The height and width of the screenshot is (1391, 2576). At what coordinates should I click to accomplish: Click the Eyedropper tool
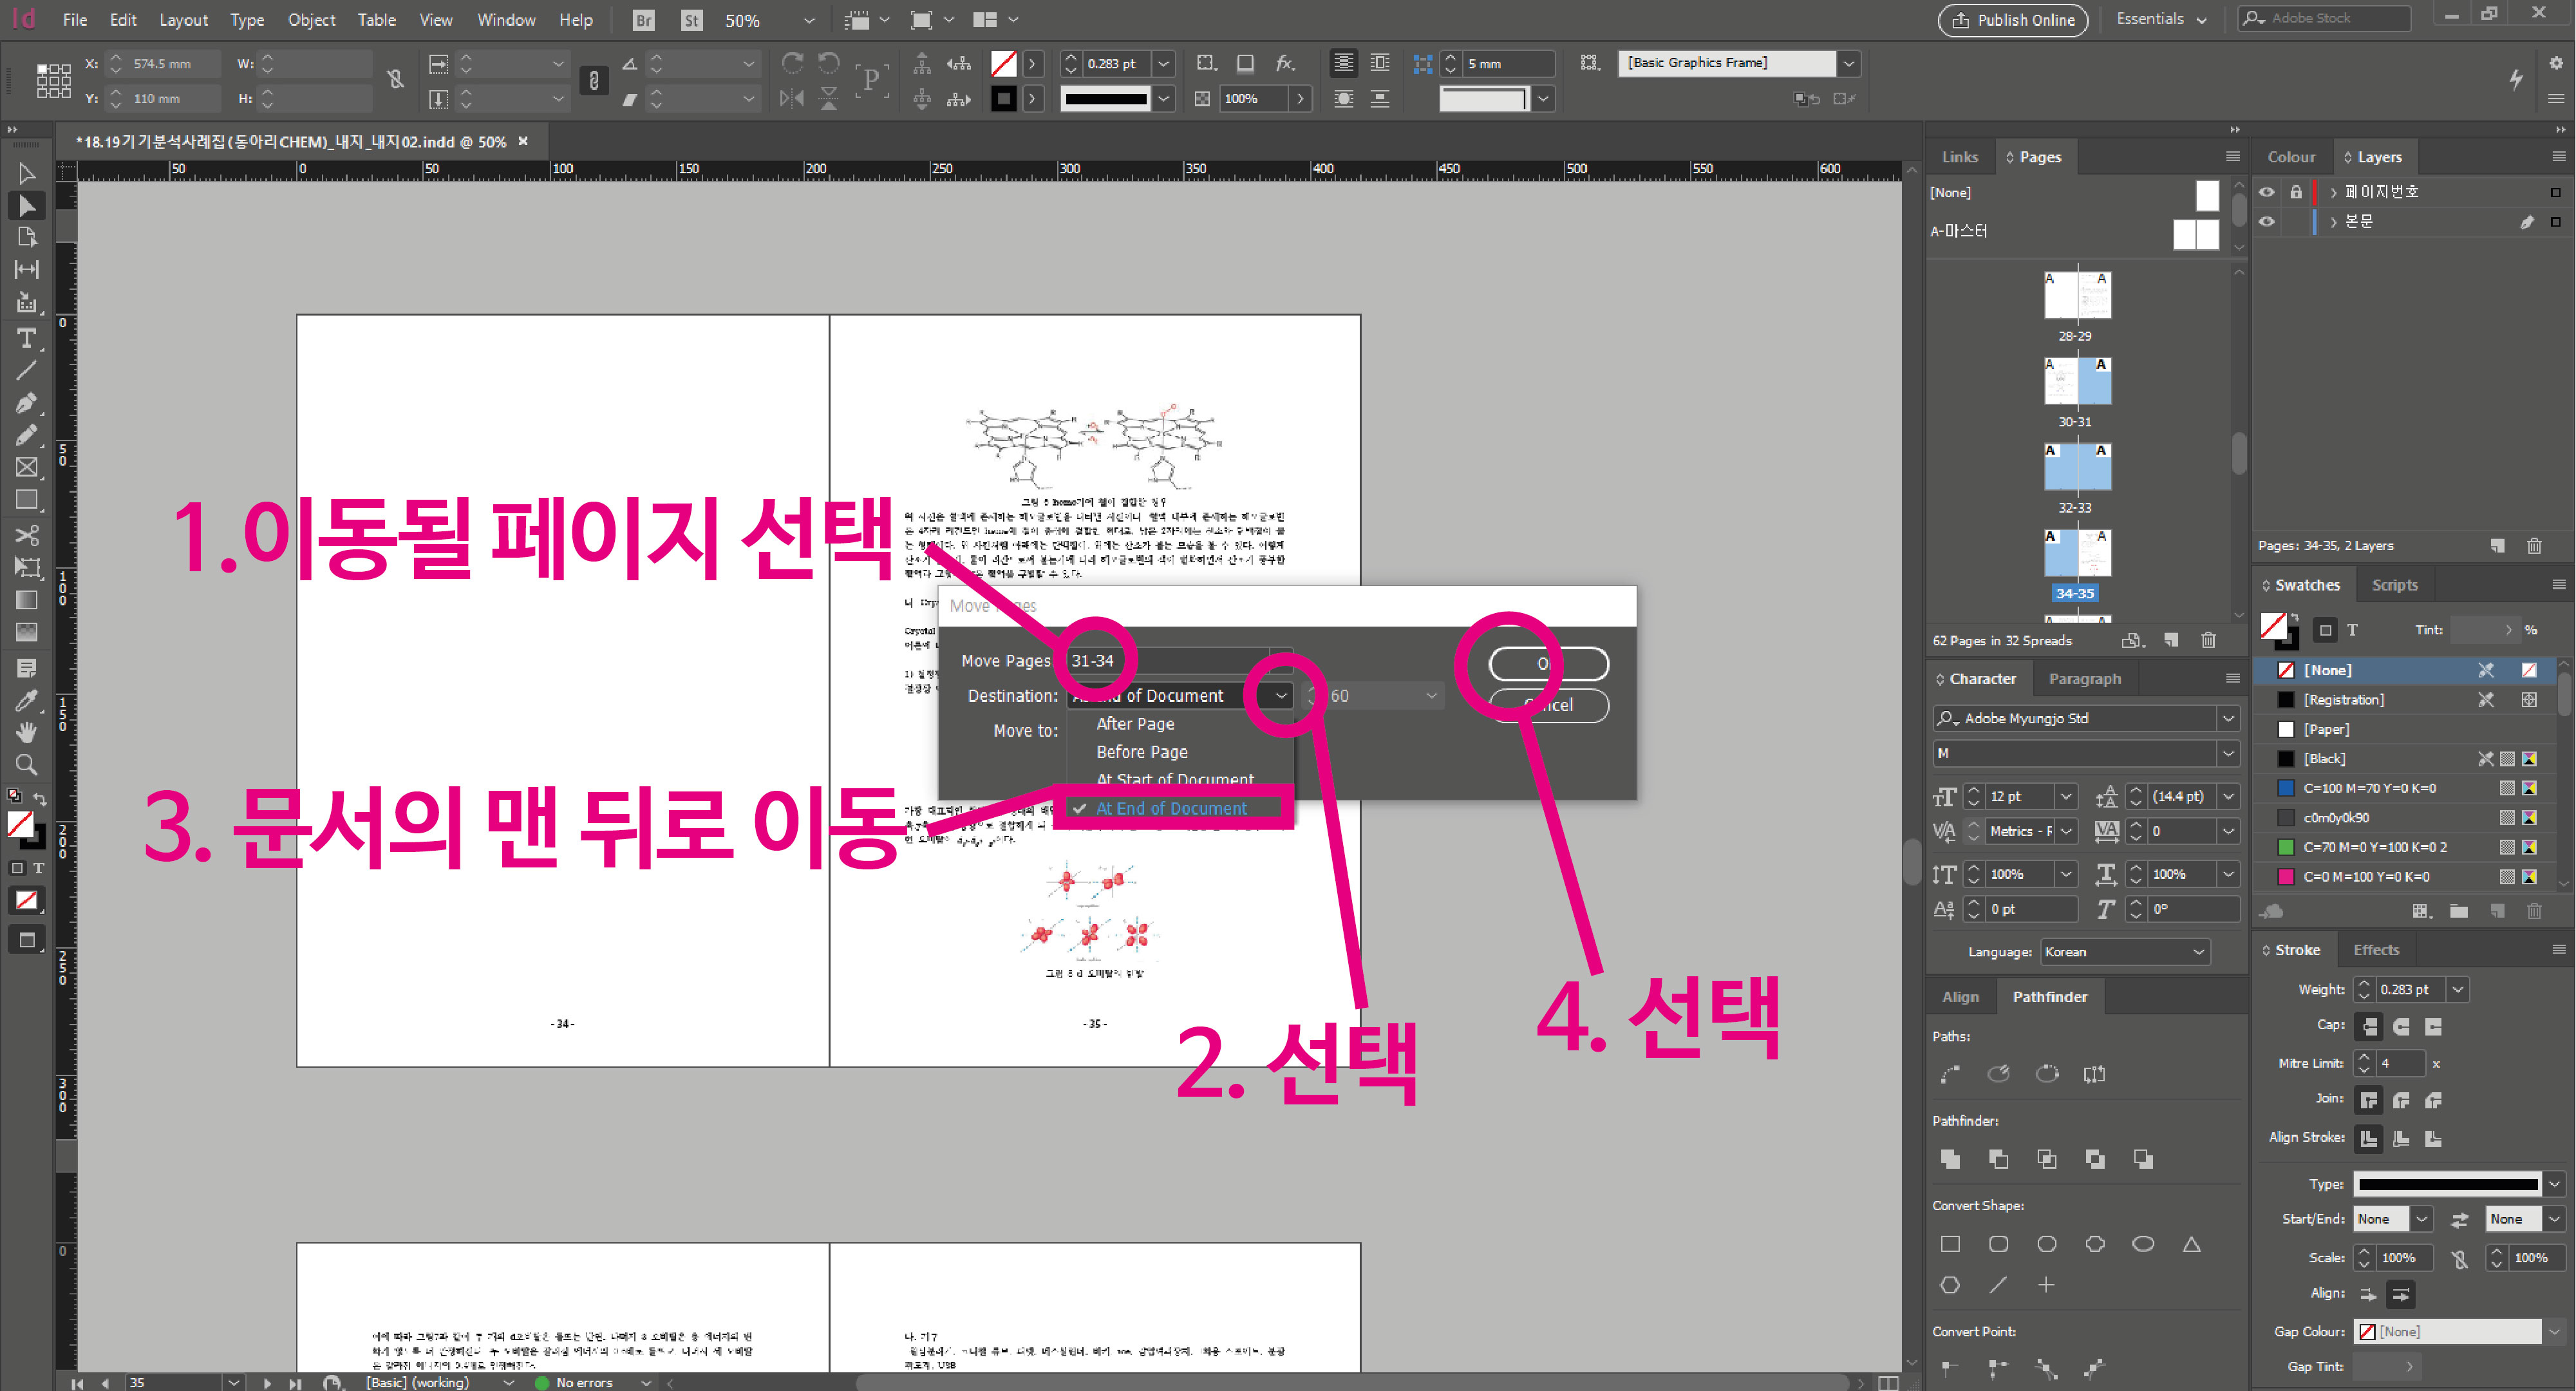tap(27, 700)
